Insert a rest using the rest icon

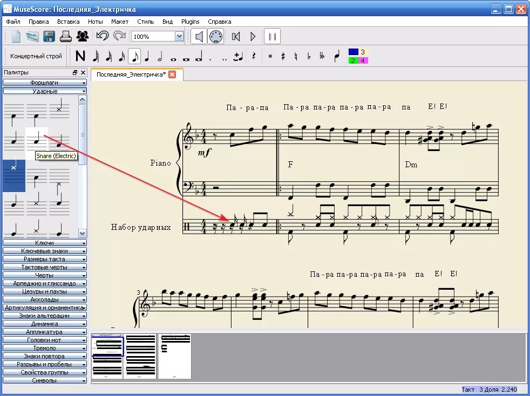click(254, 56)
